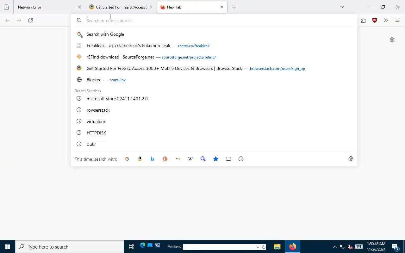Select recent search rowserstack

pyautogui.click(x=214, y=110)
